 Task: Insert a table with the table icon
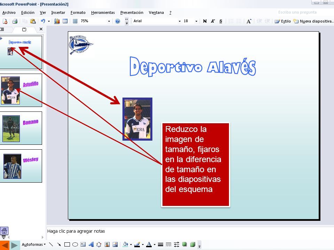tap(65, 21)
